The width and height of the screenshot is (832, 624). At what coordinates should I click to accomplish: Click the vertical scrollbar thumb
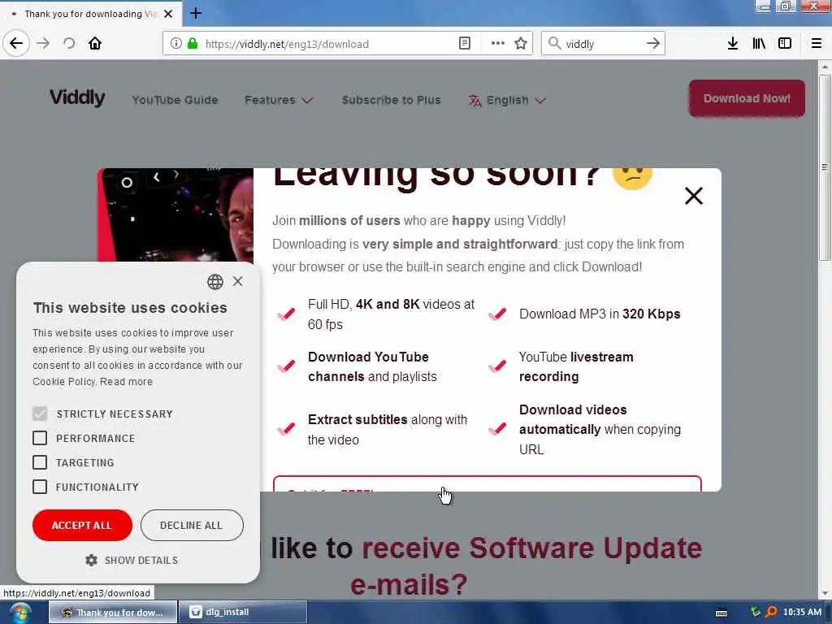pyautogui.click(x=824, y=167)
